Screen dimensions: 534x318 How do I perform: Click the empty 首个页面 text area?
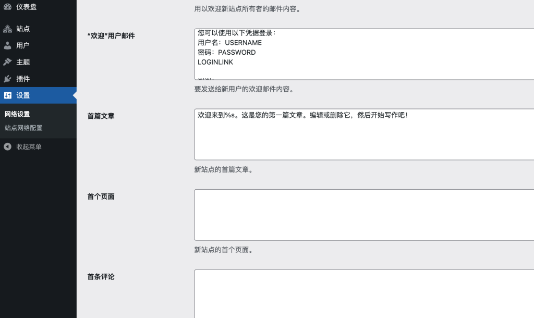point(364,215)
